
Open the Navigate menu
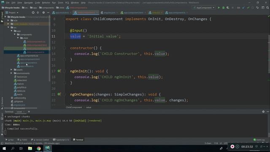pyautogui.click(x=28, y=3)
